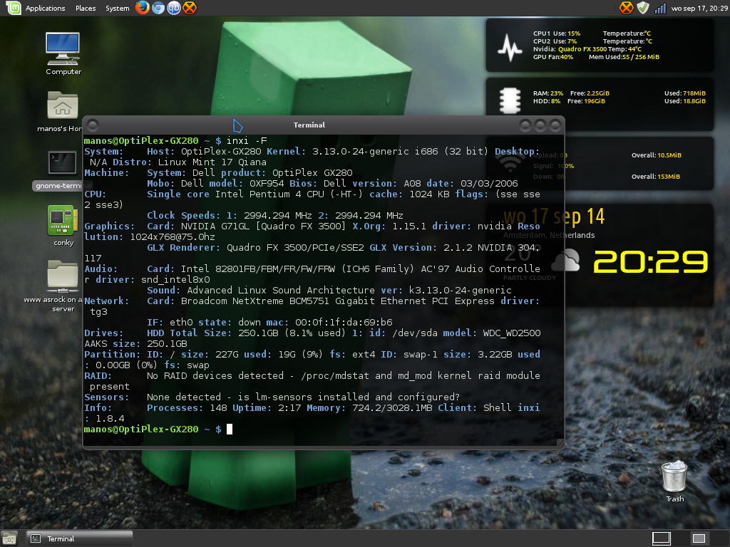Click the 'inxi -F' command text
730x547 pixels.
247,141
